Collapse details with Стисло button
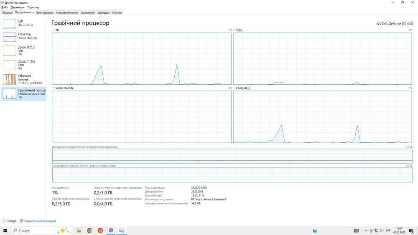This screenshot has width=418, height=235. tap(9, 221)
